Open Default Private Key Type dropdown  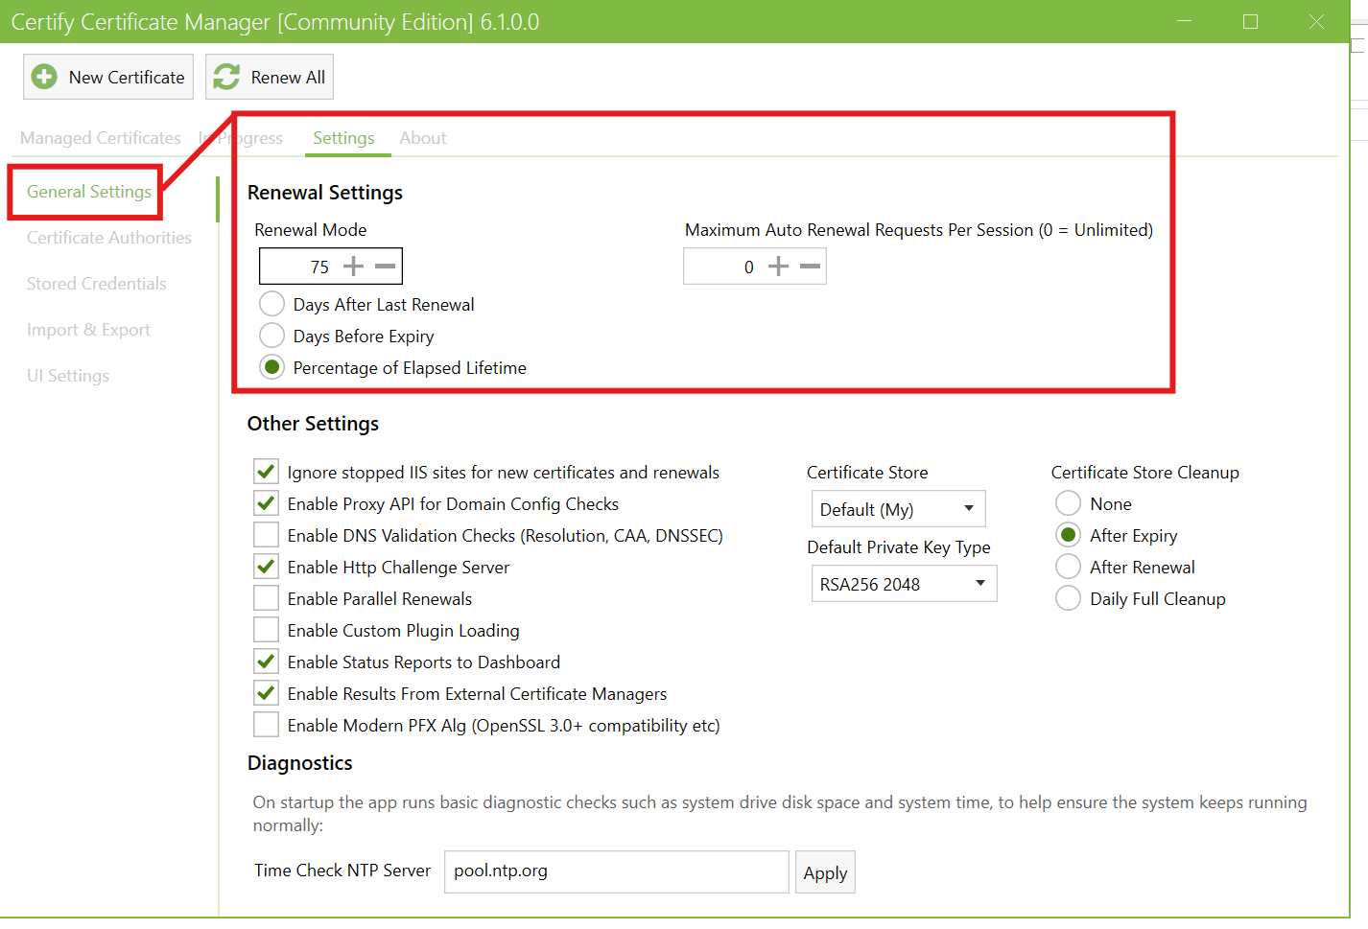pos(905,584)
